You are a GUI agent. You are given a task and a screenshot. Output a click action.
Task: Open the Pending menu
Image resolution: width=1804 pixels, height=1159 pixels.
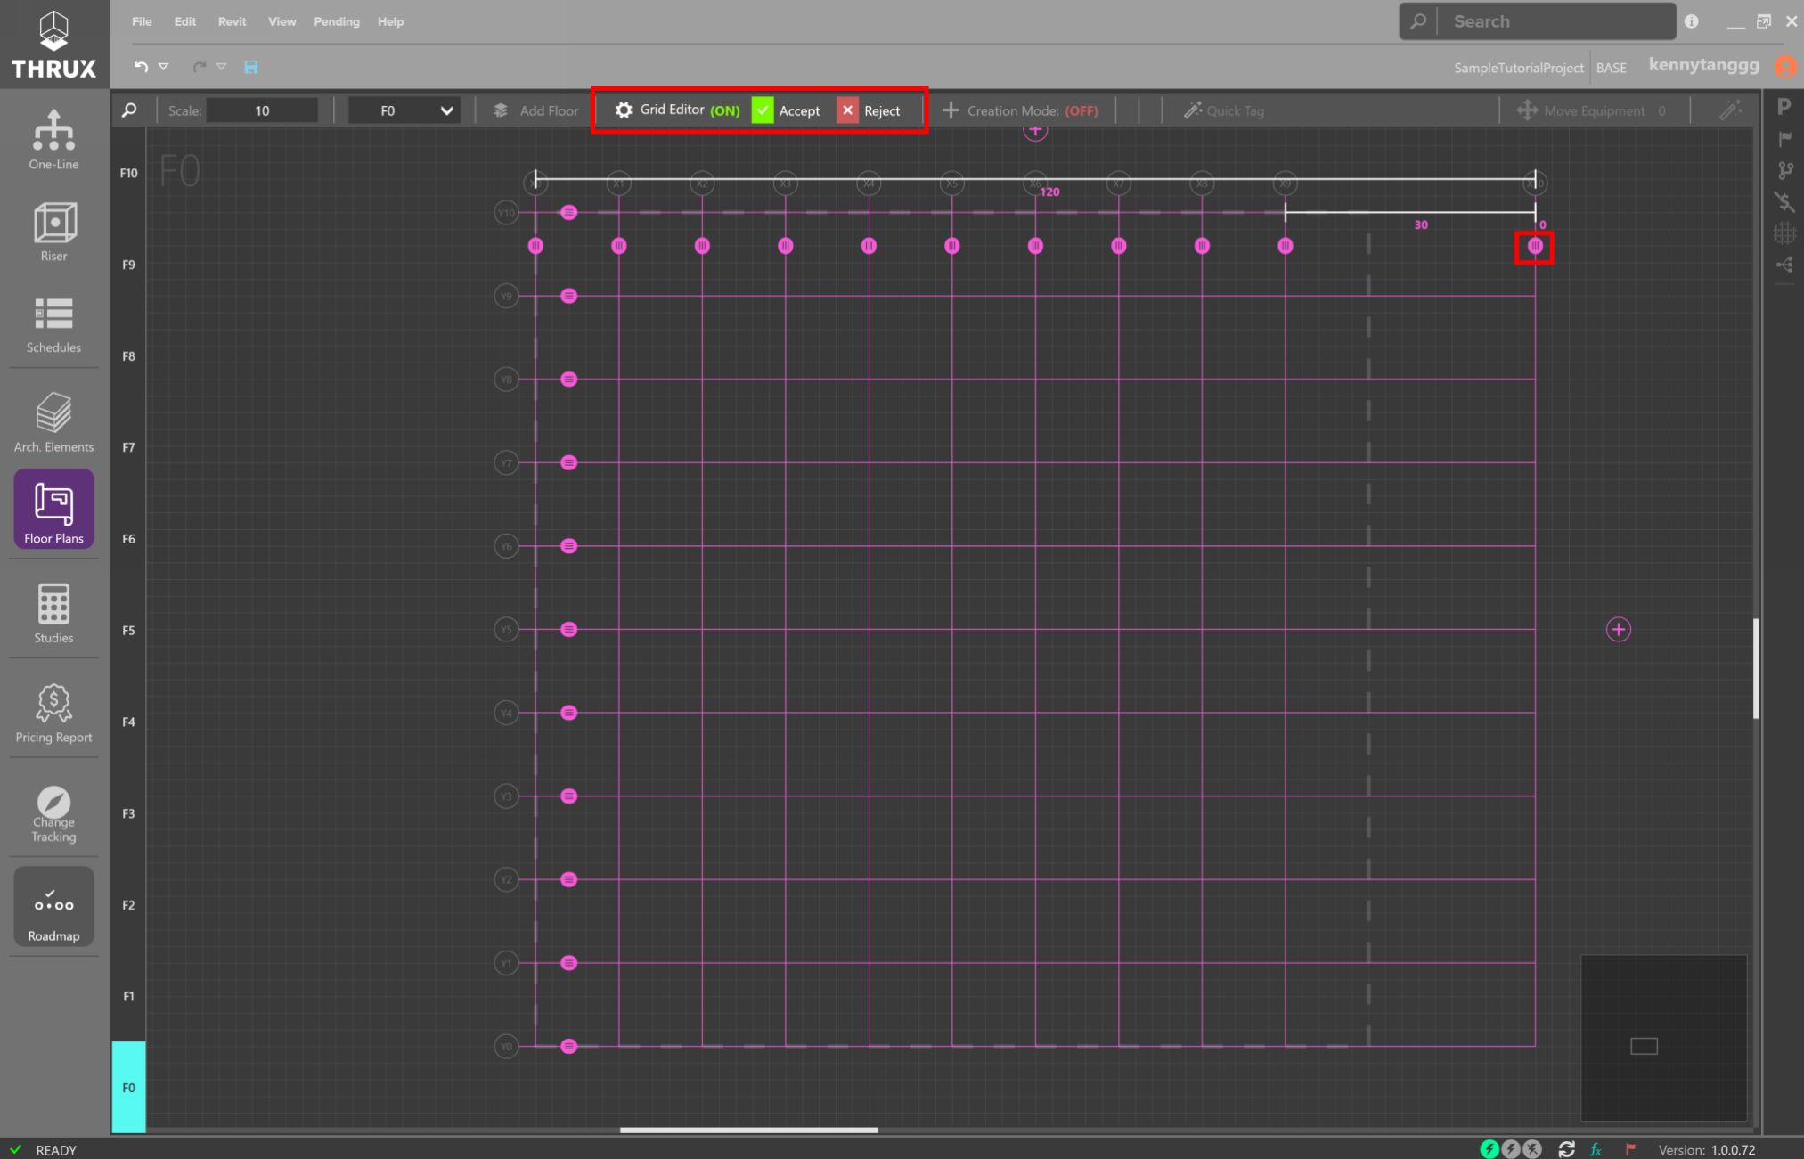click(337, 21)
